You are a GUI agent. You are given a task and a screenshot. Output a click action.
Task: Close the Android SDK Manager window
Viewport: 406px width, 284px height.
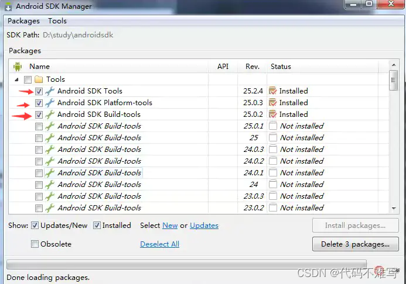[391, 4]
